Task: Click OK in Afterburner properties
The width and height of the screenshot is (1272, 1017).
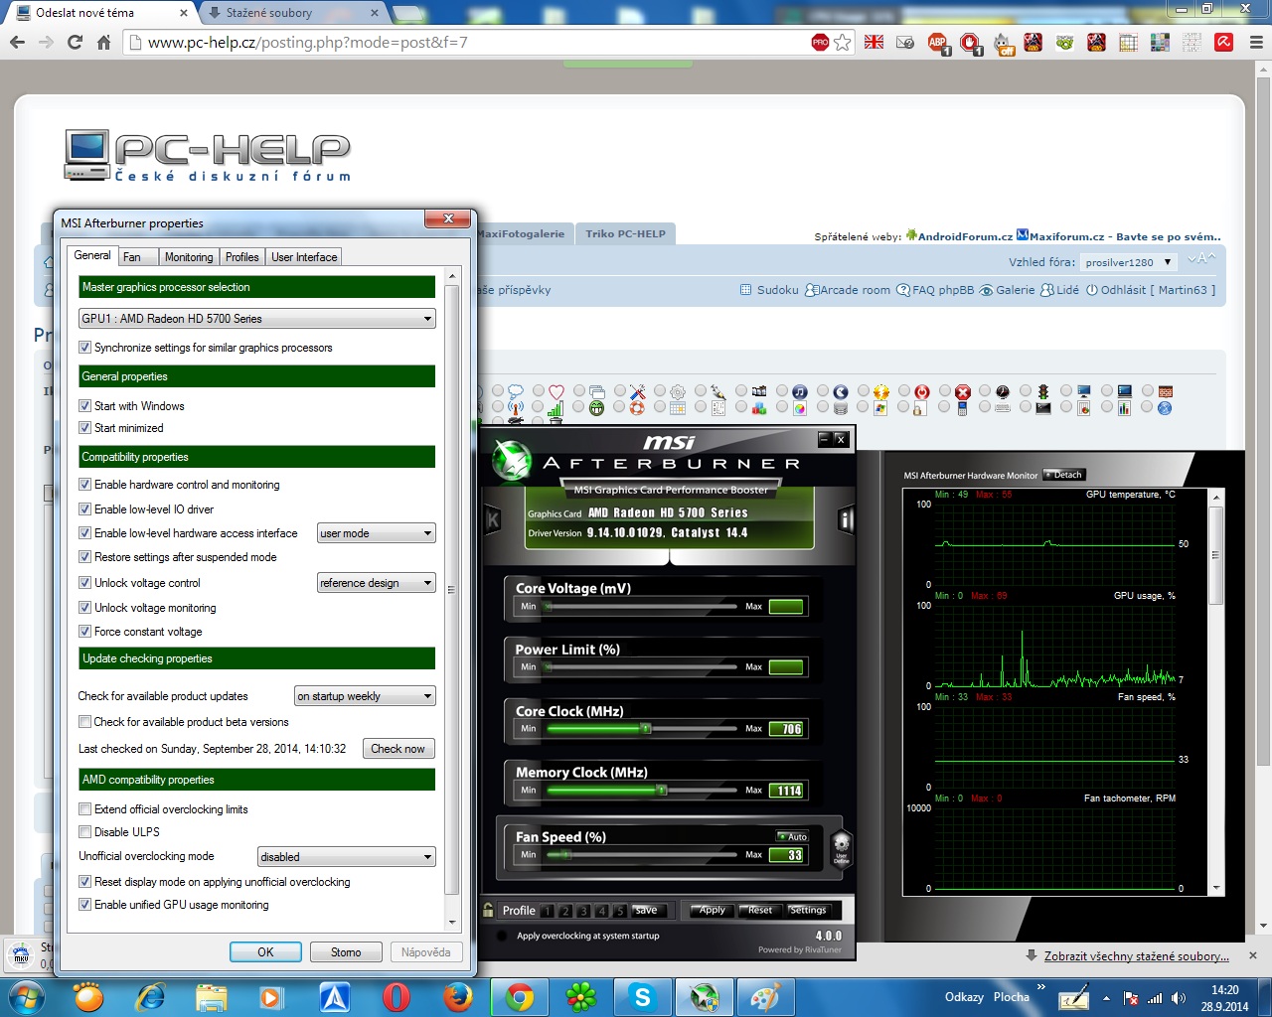Action: tap(265, 951)
